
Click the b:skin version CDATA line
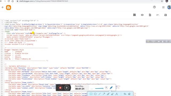19,44
